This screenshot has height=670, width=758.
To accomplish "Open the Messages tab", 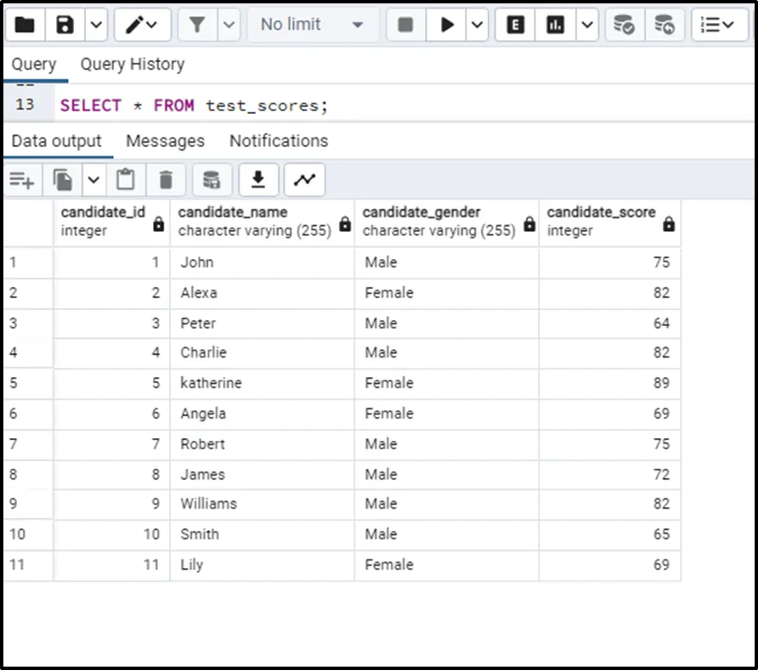I will point(165,141).
